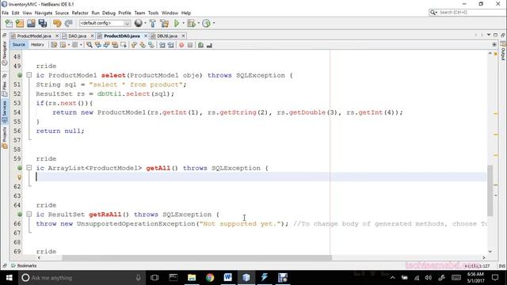
Task: Click the New Project toolbar icon
Action: click(x=20, y=23)
